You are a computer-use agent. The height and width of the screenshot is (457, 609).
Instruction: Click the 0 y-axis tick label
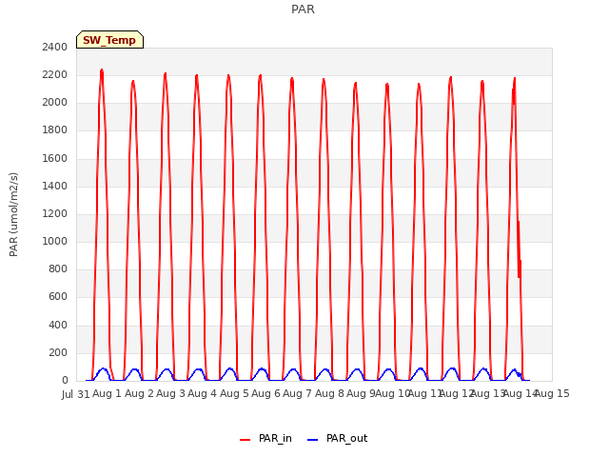(x=65, y=381)
